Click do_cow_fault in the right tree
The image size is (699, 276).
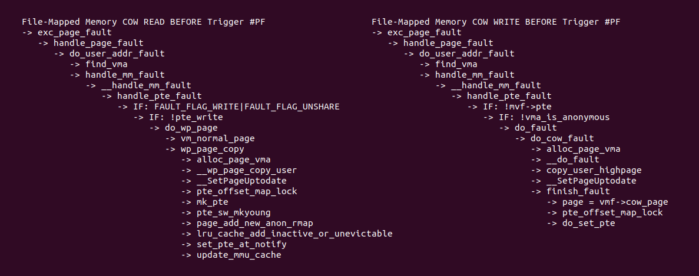tap(562, 138)
